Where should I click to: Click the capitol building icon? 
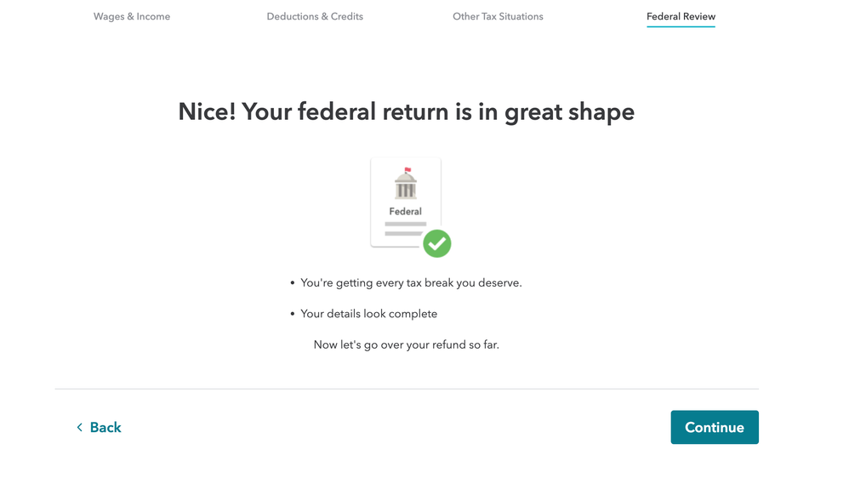point(406,184)
